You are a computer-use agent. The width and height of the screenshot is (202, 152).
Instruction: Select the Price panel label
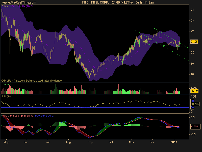[x=5, y=6]
